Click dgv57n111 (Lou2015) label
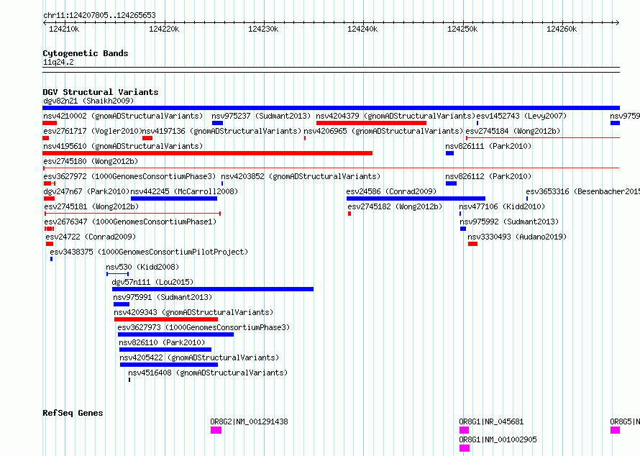Viewport: 640px width, 456px height. click(152, 282)
